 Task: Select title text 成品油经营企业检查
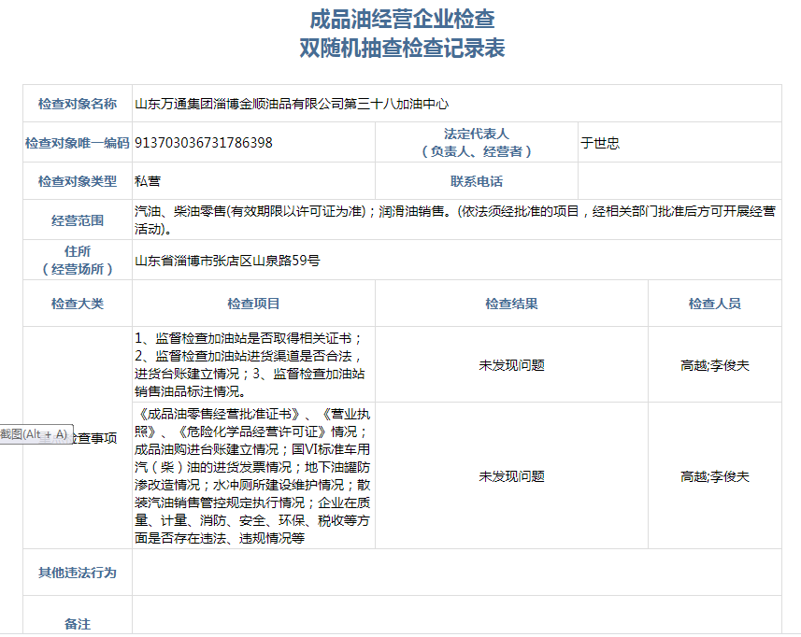(x=402, y=20)
